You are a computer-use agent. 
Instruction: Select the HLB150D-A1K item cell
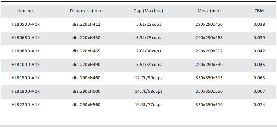click(x=26, y=78)
